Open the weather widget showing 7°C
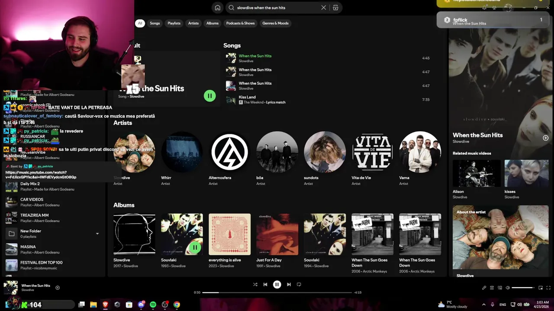554x311 pixels. (452, 304)
